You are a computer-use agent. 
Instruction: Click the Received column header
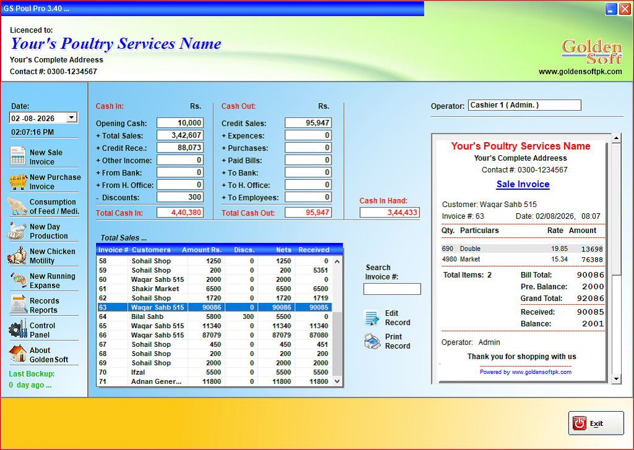[x=314, y=250]
